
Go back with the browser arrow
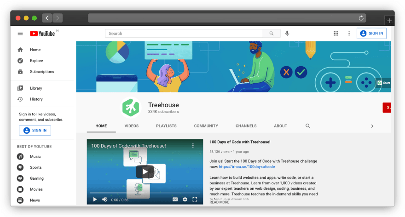(47, 18)
